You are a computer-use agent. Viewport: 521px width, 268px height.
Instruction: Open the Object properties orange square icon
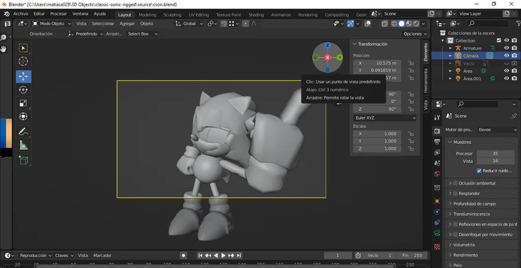tap(437, 201)
